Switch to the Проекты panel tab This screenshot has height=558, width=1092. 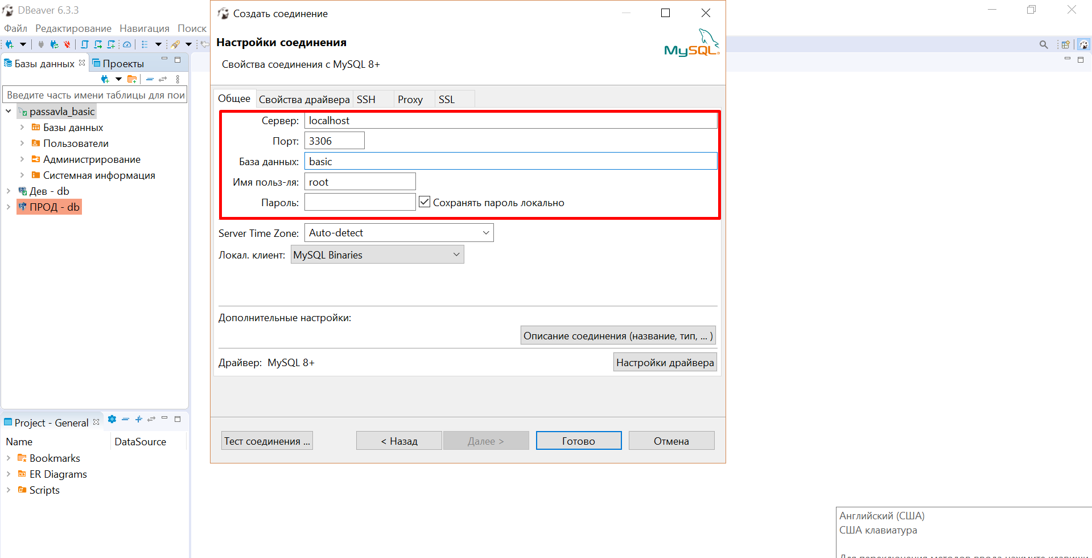click(118, 63)
